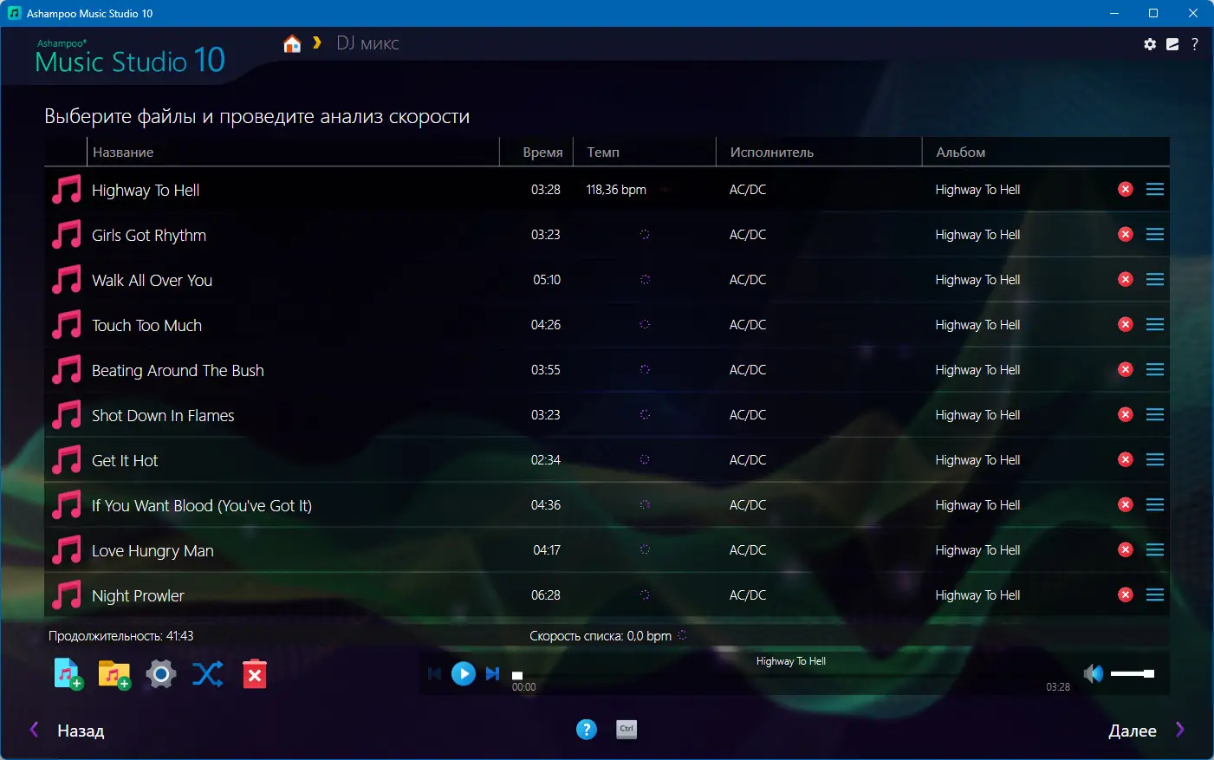The height and width of the screenshot is (760, 1214).
Task: Show the Ctrl keyboard shortcuts icon
Action: 626,730
